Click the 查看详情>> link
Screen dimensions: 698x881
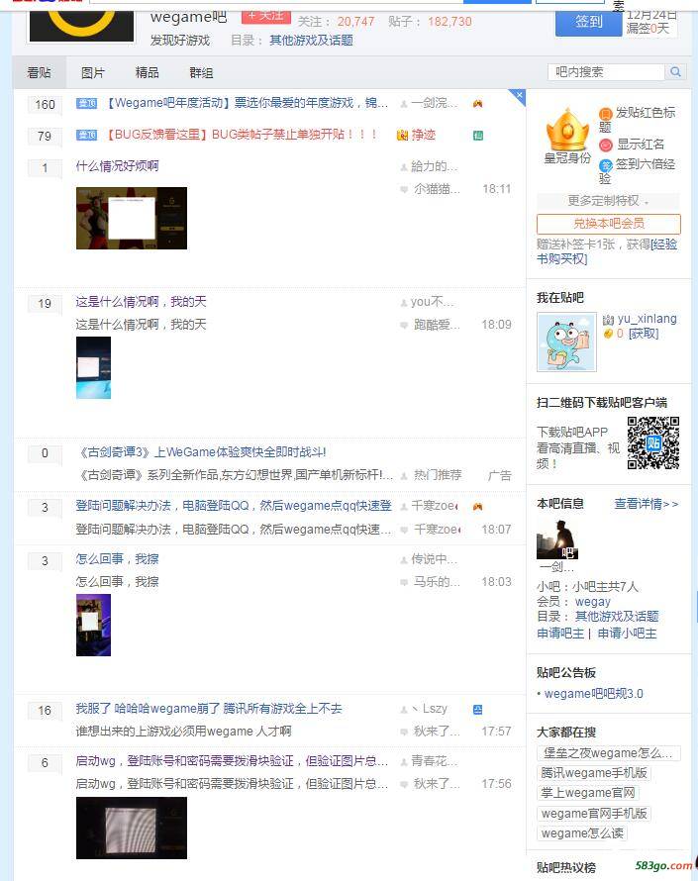647,504
